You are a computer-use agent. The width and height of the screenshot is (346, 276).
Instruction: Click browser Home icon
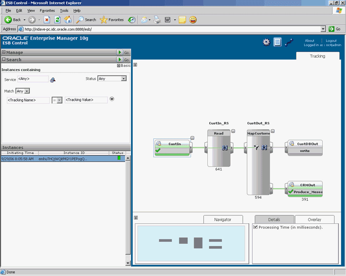tap(68, 20)
